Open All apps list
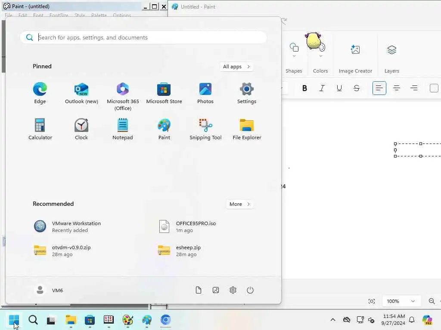This screenshot has height=330, width=441. (236, 67)
